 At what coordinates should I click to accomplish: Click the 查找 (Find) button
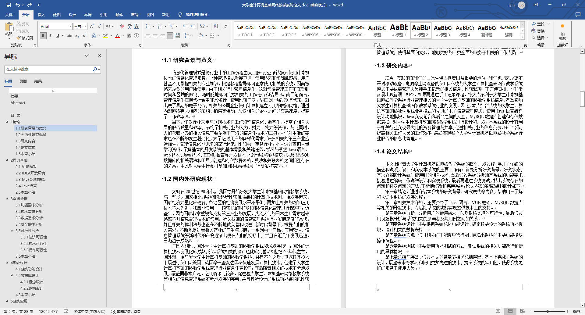click(538, 24)
